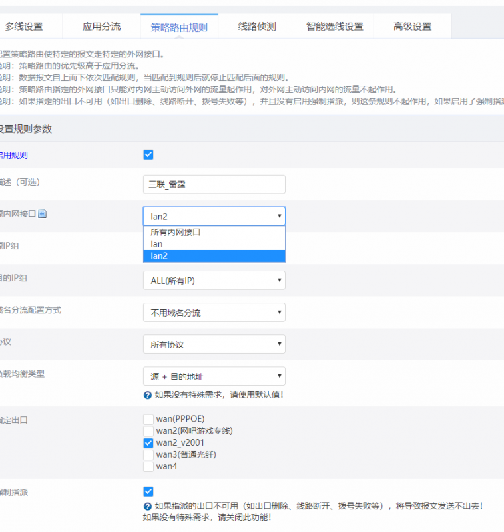504x532 pixels.
Task: Enable the wan3(普通光纤) checkbox
Action: point(148,455)
